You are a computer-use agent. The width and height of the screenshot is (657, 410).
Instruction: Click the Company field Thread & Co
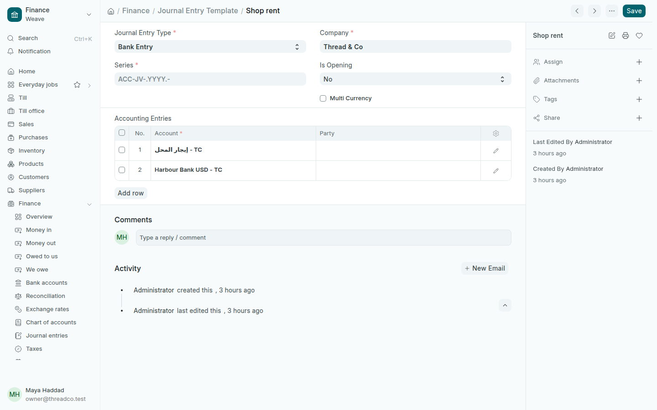coord(416,47)
